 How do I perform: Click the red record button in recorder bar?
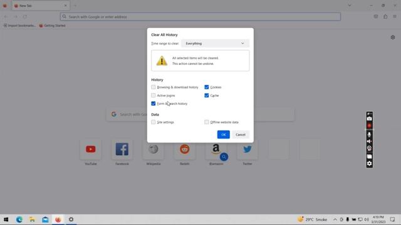(369, 126)
